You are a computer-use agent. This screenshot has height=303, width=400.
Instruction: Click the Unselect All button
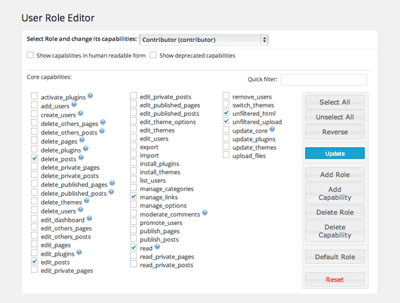pyautogui.click(x=335, y=117)
